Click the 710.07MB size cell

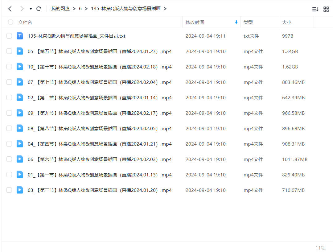[293, 190]
